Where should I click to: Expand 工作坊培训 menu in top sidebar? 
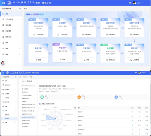point(20,19)
